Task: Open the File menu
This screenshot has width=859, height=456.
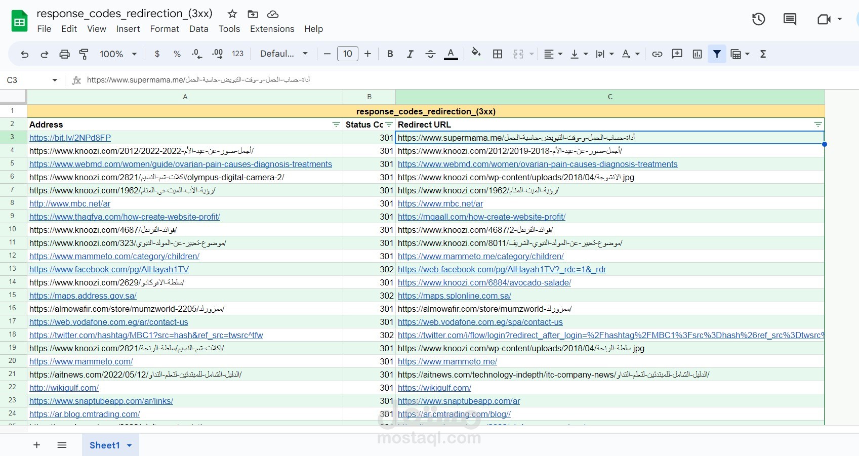Action: [x=44, y=29]
